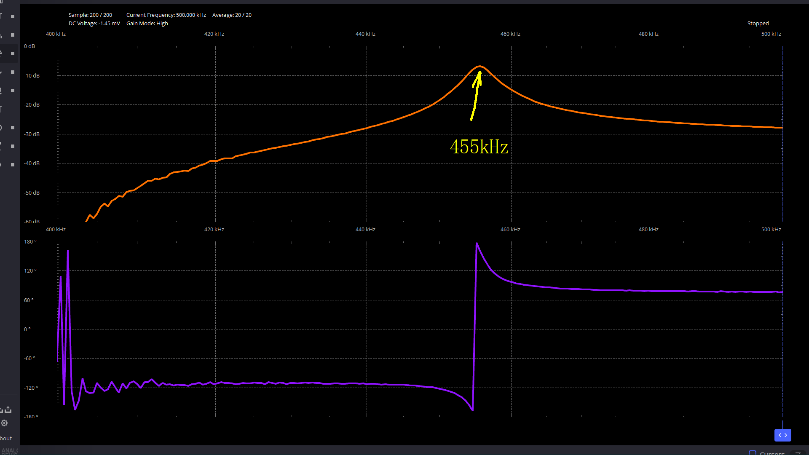Open cursor settings button beside Cursors
Screen dimensions: 809x455
point(798,453)
